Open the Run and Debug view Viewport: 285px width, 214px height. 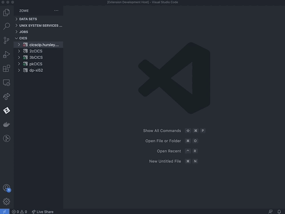[x=7, y=54]
